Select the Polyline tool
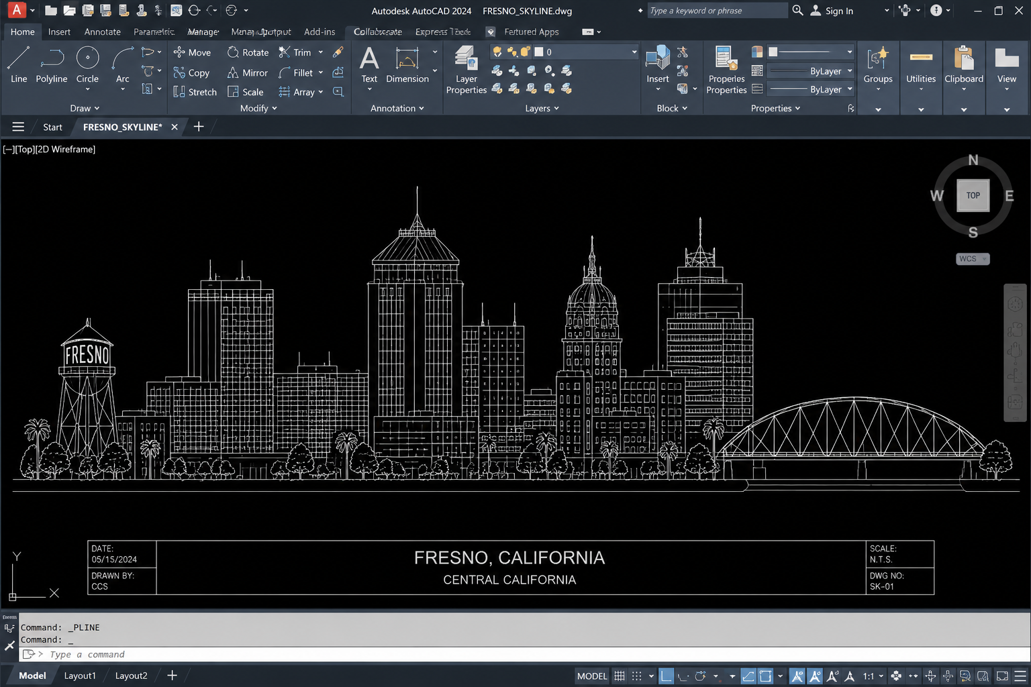 52,65
